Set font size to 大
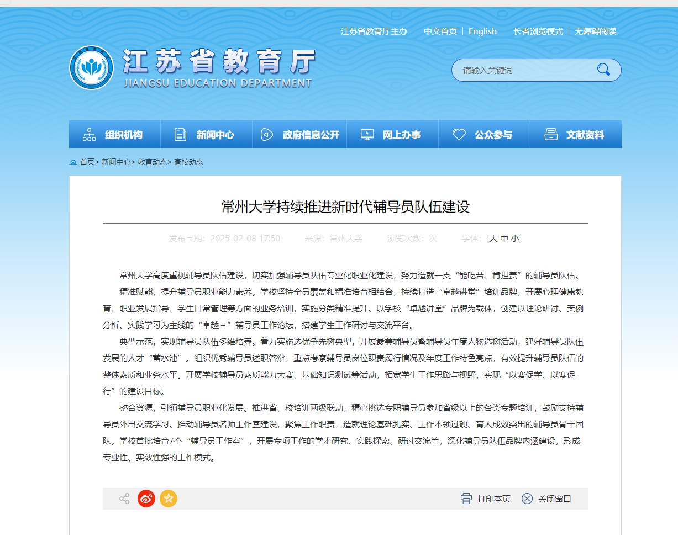678x535 pixels. [493, 239]
